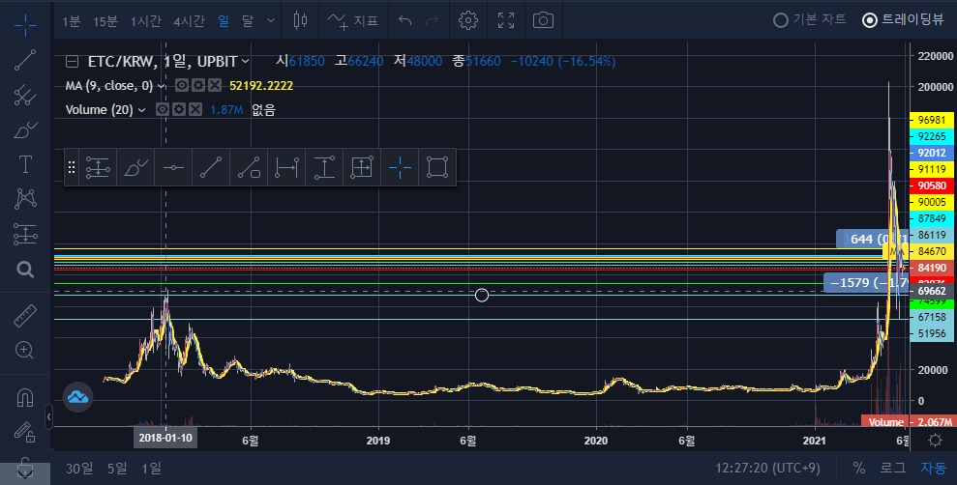Redo the last action
This screenshot has height=485, width=957.
433,20
